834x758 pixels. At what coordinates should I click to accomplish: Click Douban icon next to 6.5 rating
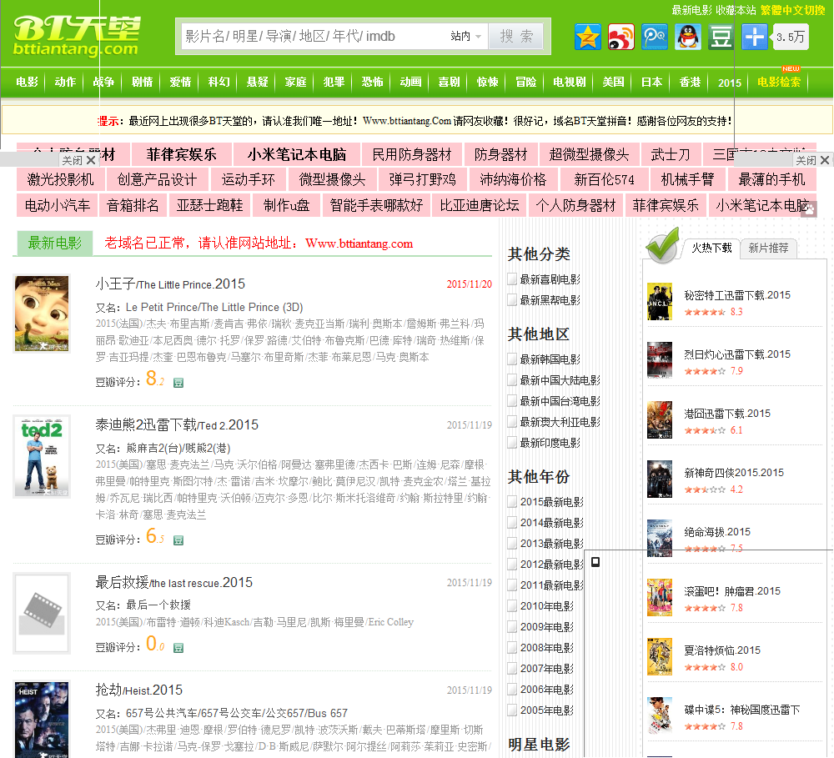coord(178,540)
